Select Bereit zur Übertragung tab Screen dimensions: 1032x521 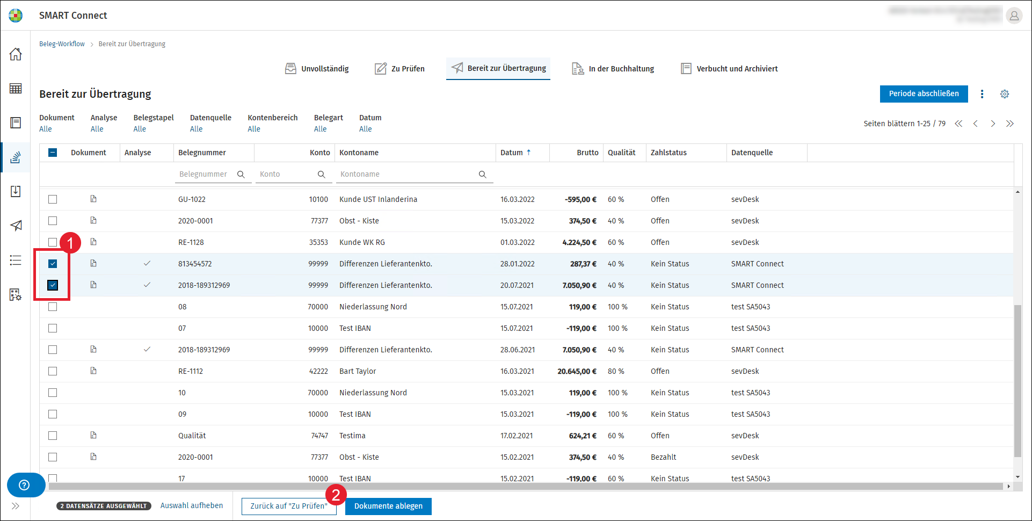pos(498,68)
